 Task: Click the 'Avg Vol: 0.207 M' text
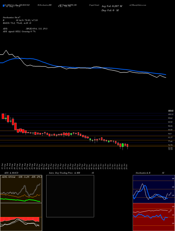tap(112, 6)
